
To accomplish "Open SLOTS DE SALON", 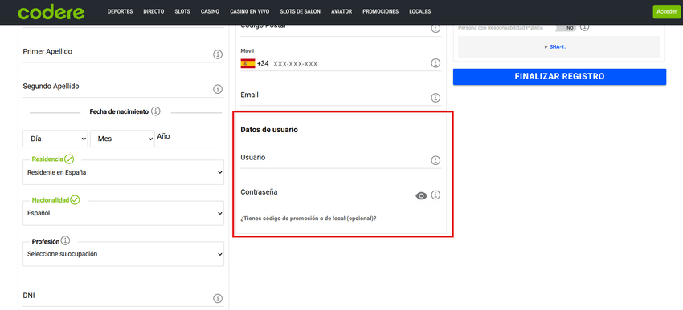I will [301, 12].
